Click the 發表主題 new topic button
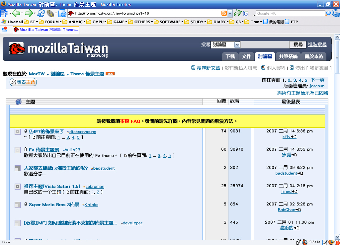 23,82
